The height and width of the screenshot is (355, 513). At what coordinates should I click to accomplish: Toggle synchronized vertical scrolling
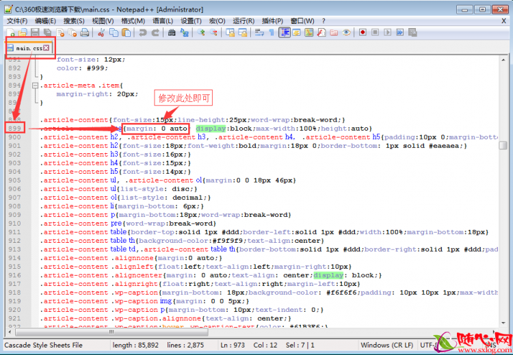point(230,32)
